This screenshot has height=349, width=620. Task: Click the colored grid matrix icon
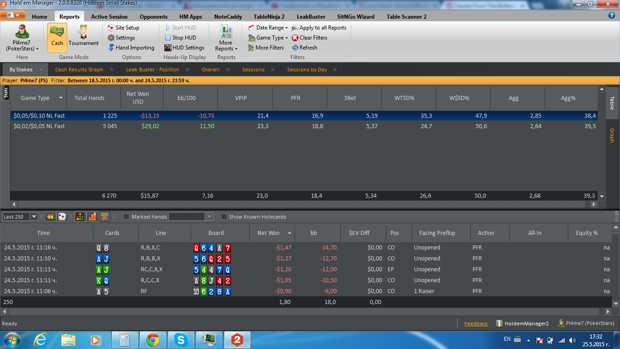(80, 217)
